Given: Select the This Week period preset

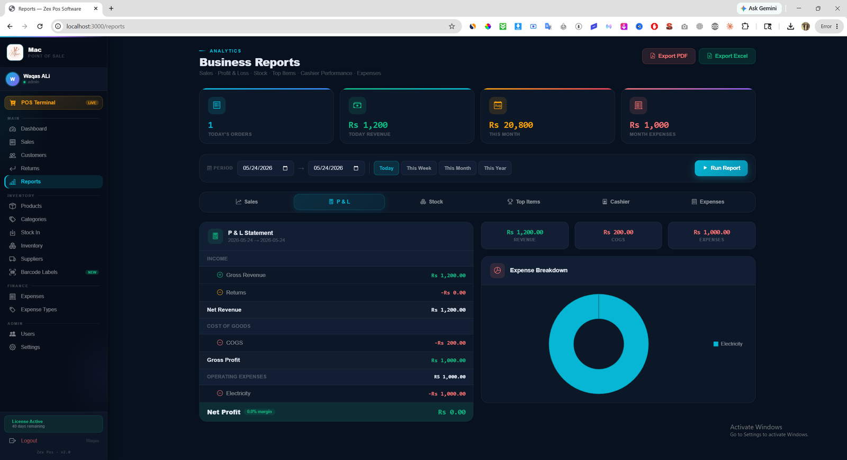Looking at the screenshot, I should [x=419, y=168].
